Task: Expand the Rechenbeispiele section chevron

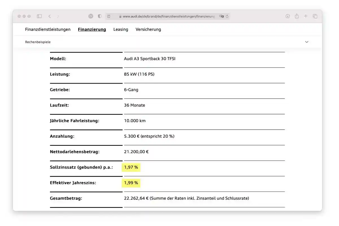Action: coord(307,42)
